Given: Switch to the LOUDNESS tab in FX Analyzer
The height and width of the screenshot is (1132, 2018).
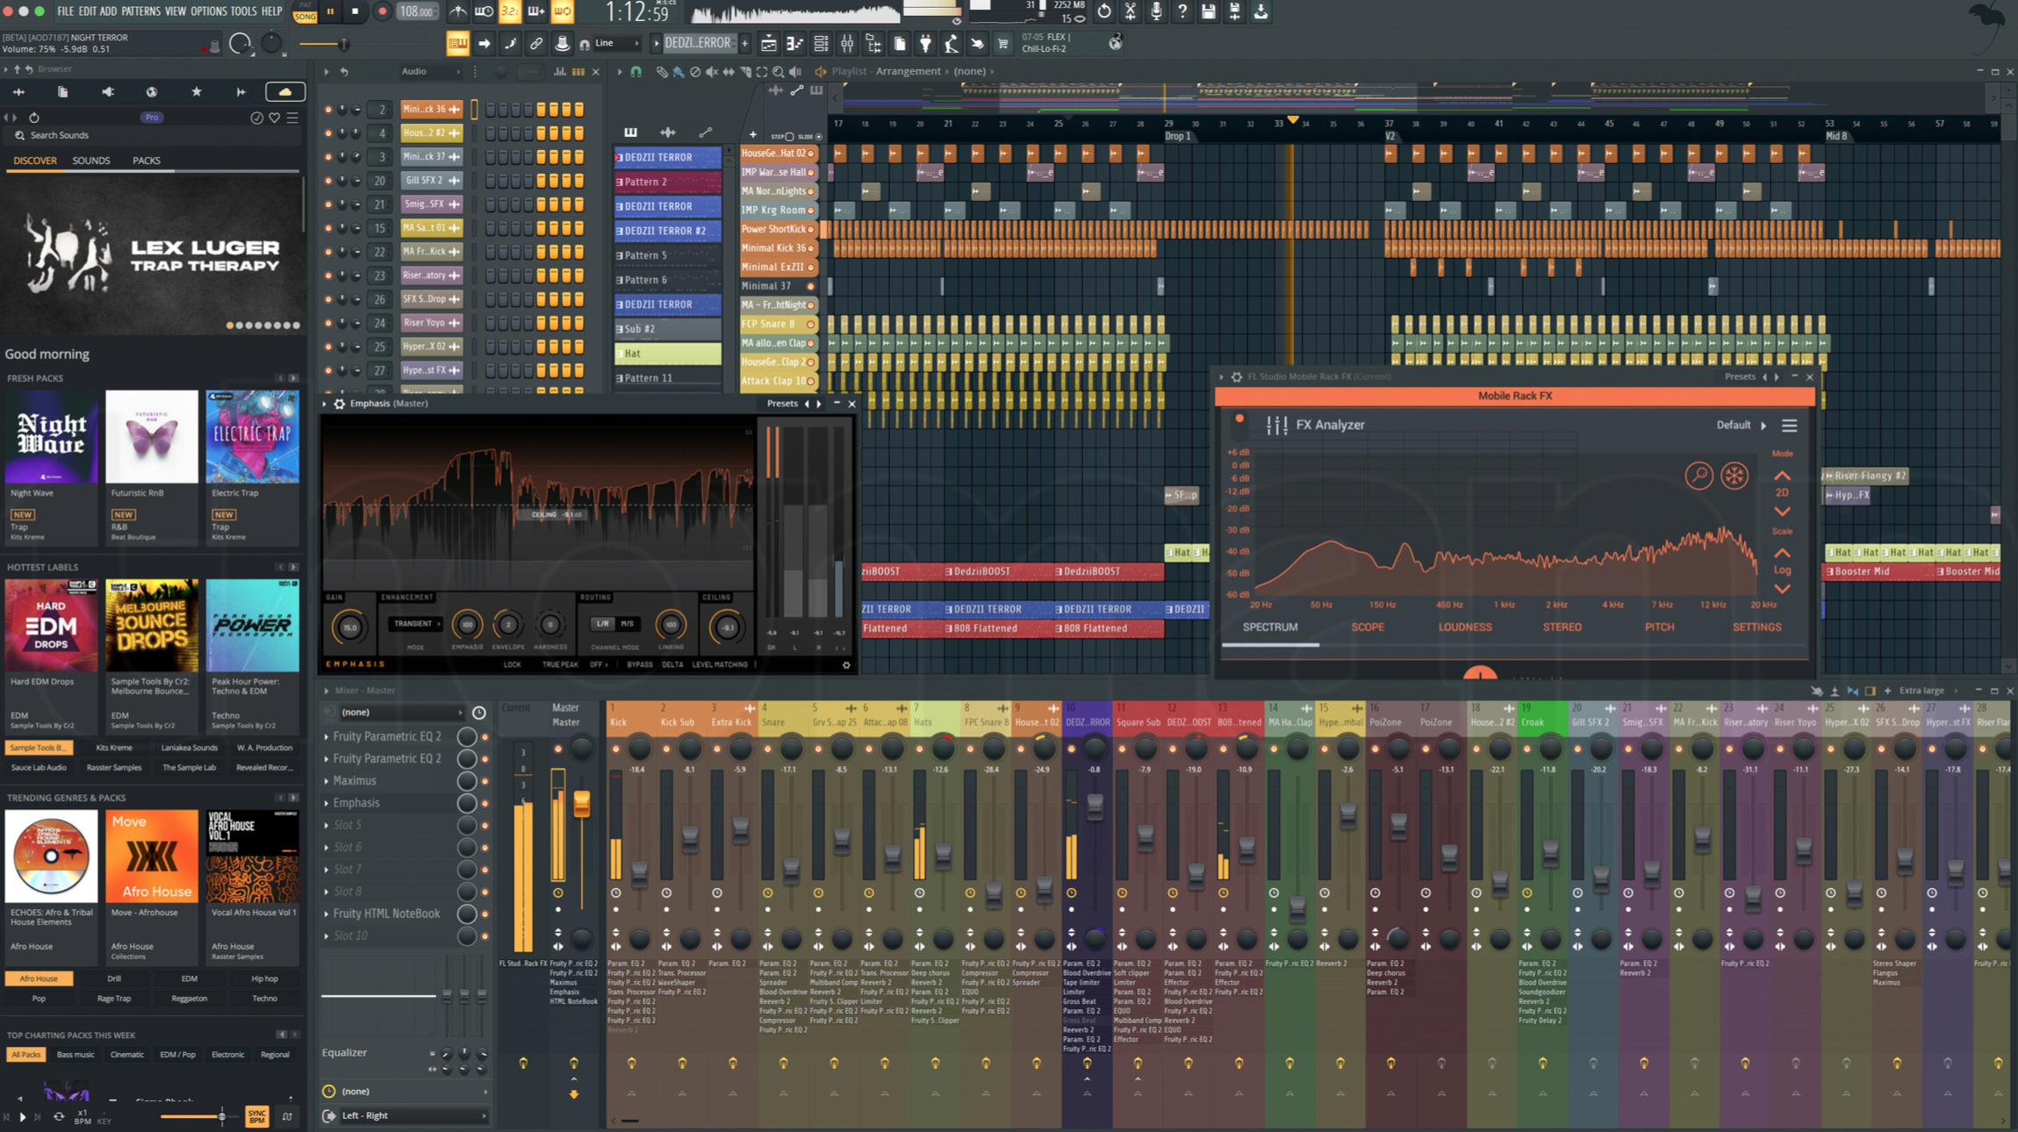Looking at the screenshot, I should (x=1464, y=627).
